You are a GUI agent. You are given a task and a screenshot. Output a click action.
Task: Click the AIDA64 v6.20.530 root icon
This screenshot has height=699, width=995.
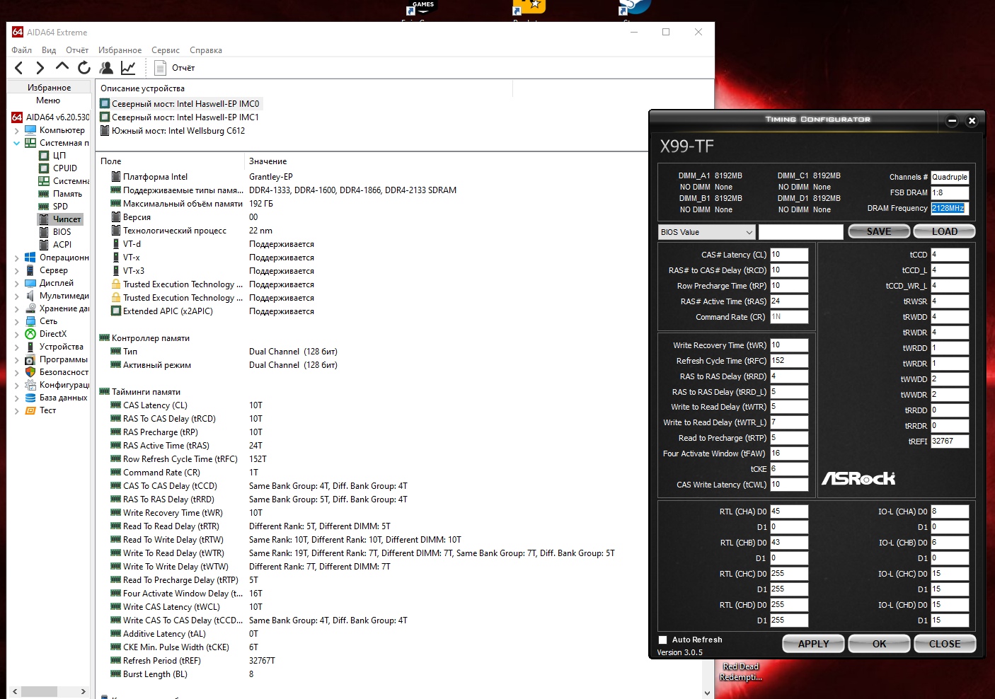(x=17, y=117)
